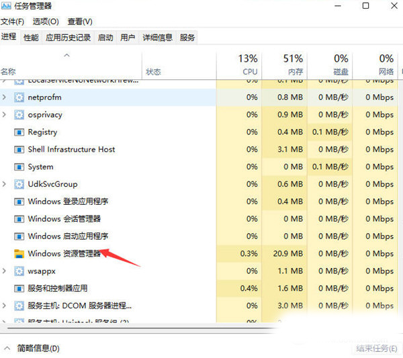Viewport: 403px width, 358px height.
Task: Click the 1.6 MB memory value
Action: point(290,288)
